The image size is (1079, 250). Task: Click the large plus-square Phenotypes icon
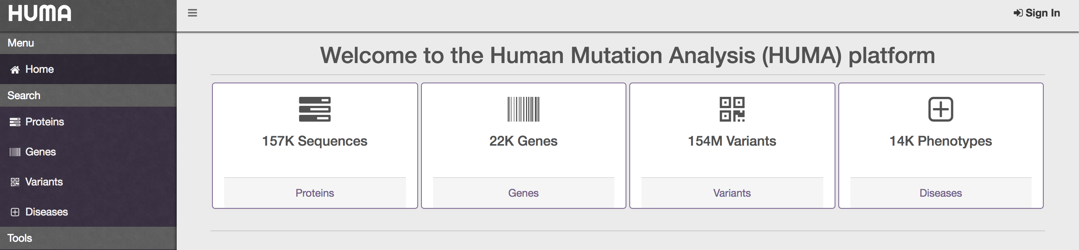pos(940,109)
